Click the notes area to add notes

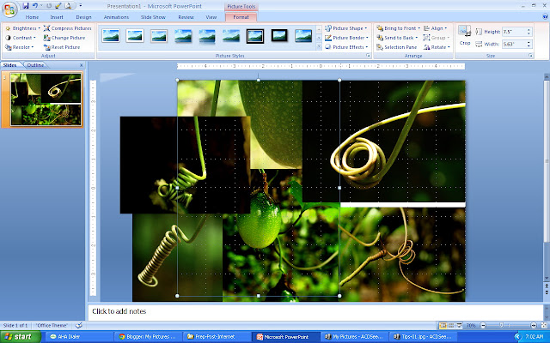pos(315,312)
